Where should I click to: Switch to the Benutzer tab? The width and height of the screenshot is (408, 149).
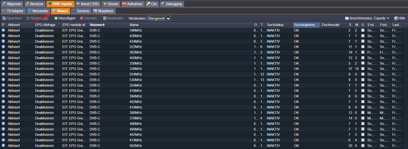pyautogui.click(x=35, y=4)
